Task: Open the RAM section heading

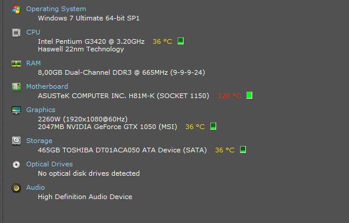Action: tap(33, 63)
